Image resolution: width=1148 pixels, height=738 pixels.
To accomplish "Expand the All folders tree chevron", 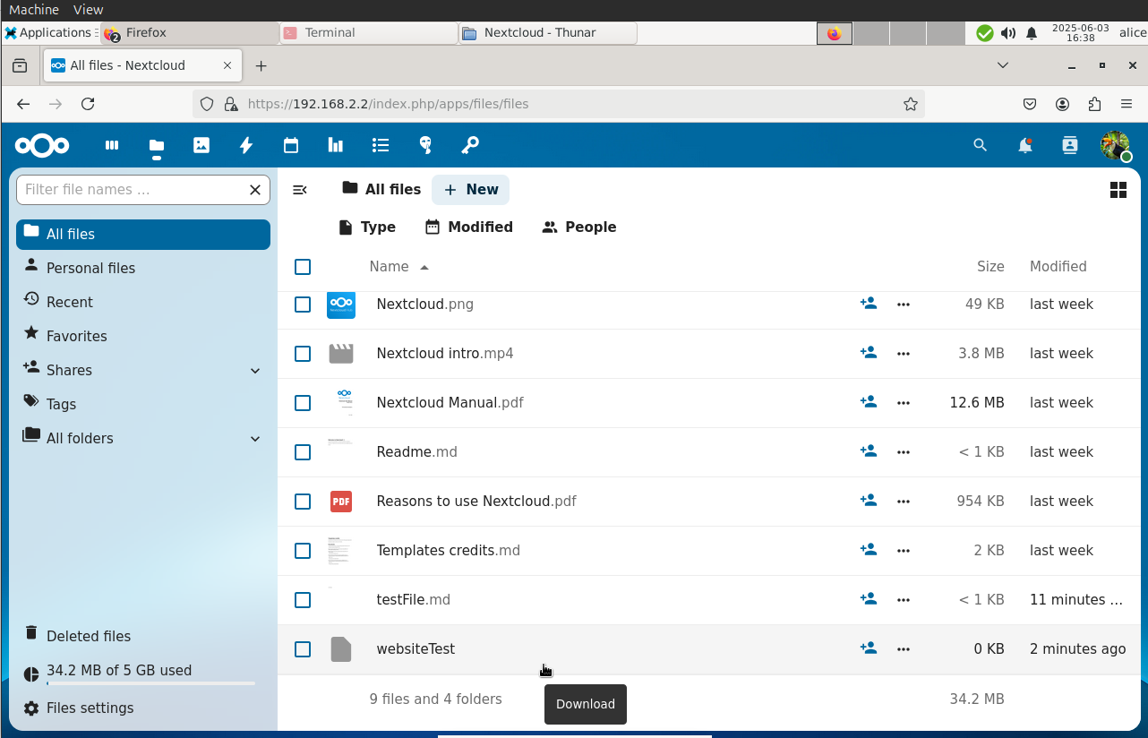I will click(255, 439).
